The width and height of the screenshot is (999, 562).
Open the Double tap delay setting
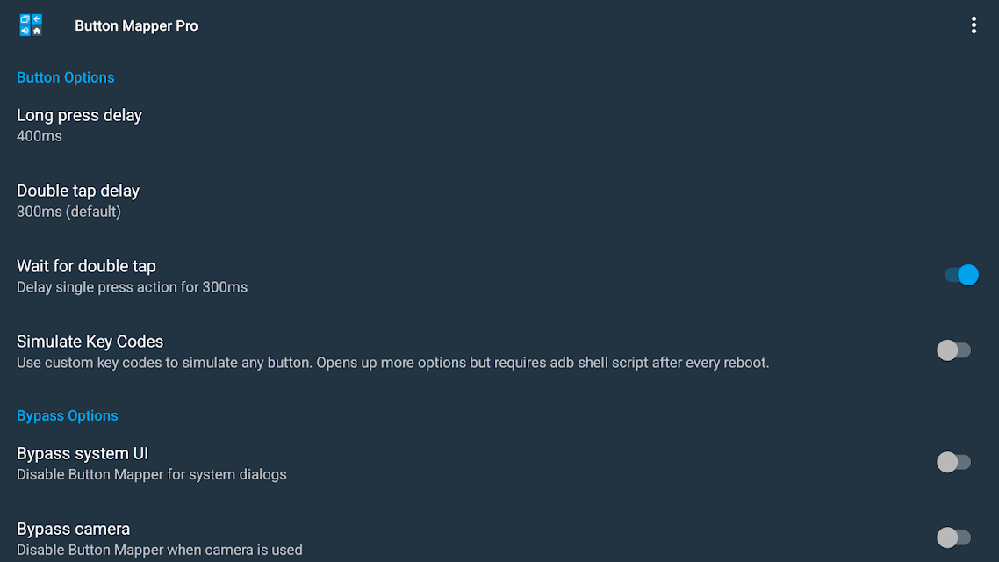(499, 200)
